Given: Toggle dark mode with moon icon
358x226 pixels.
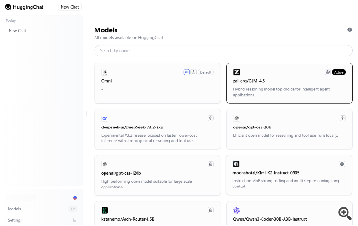Looking at the screenshot, I should (74, 220).
